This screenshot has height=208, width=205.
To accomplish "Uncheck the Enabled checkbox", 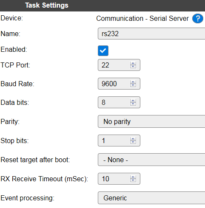I will pyautogui.click(x=103, y=51).
